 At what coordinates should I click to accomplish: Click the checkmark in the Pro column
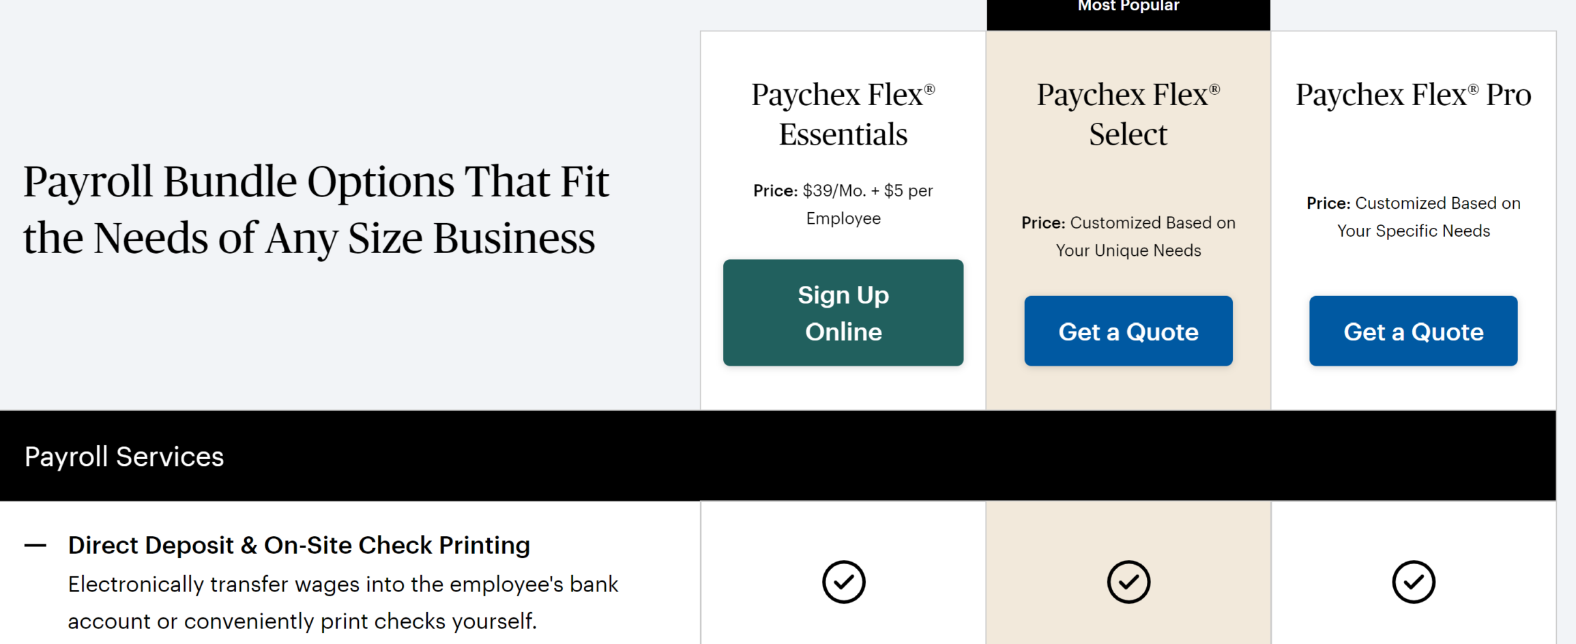click(x=1413, y=582)
